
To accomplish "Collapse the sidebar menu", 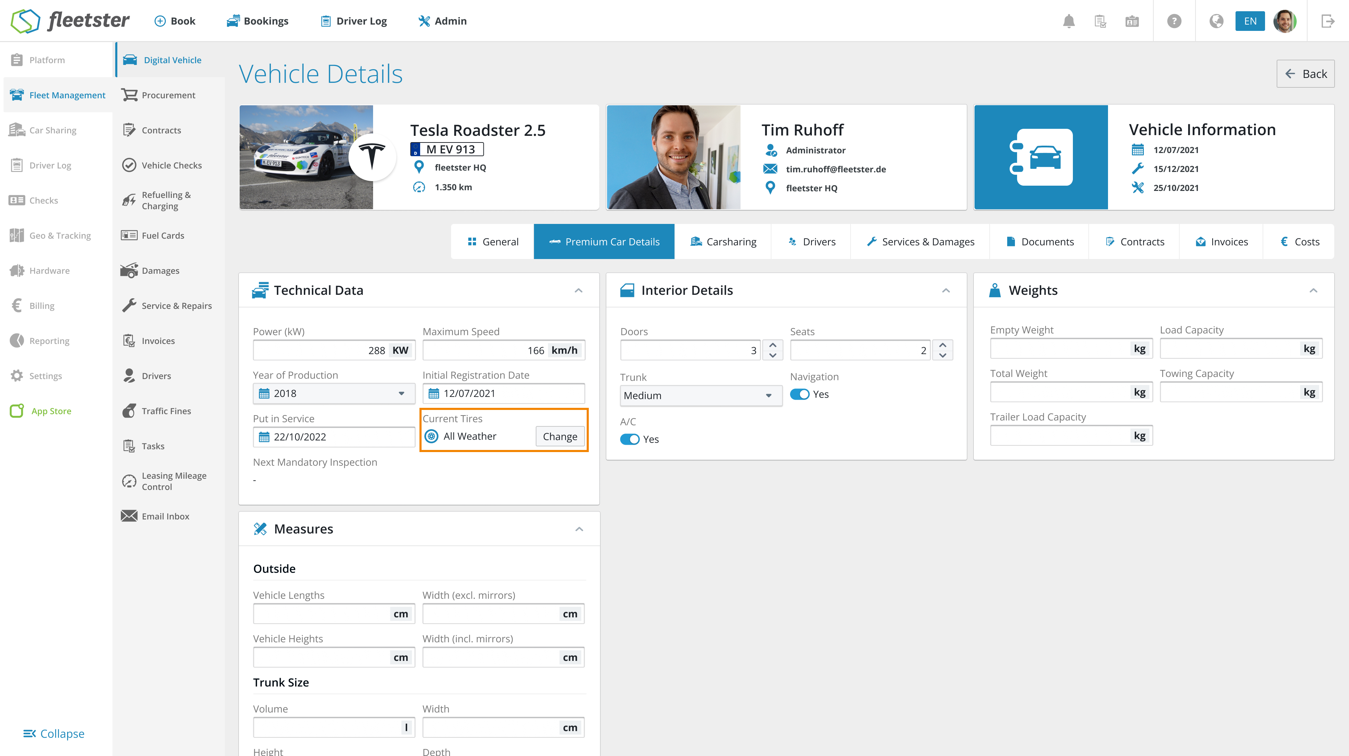I will 54,734.
